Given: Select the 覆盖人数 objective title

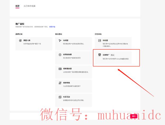Looking at the screenshot, I should point(27,40).
